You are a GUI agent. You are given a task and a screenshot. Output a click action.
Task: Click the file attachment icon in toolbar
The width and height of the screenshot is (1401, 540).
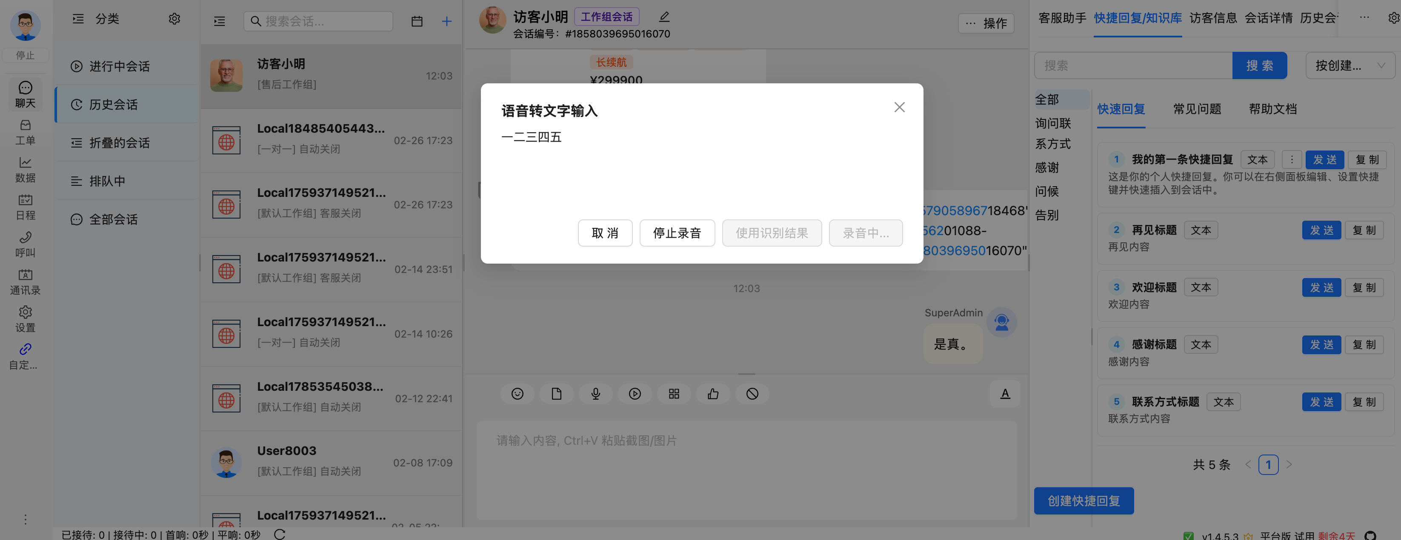point(556,394)
